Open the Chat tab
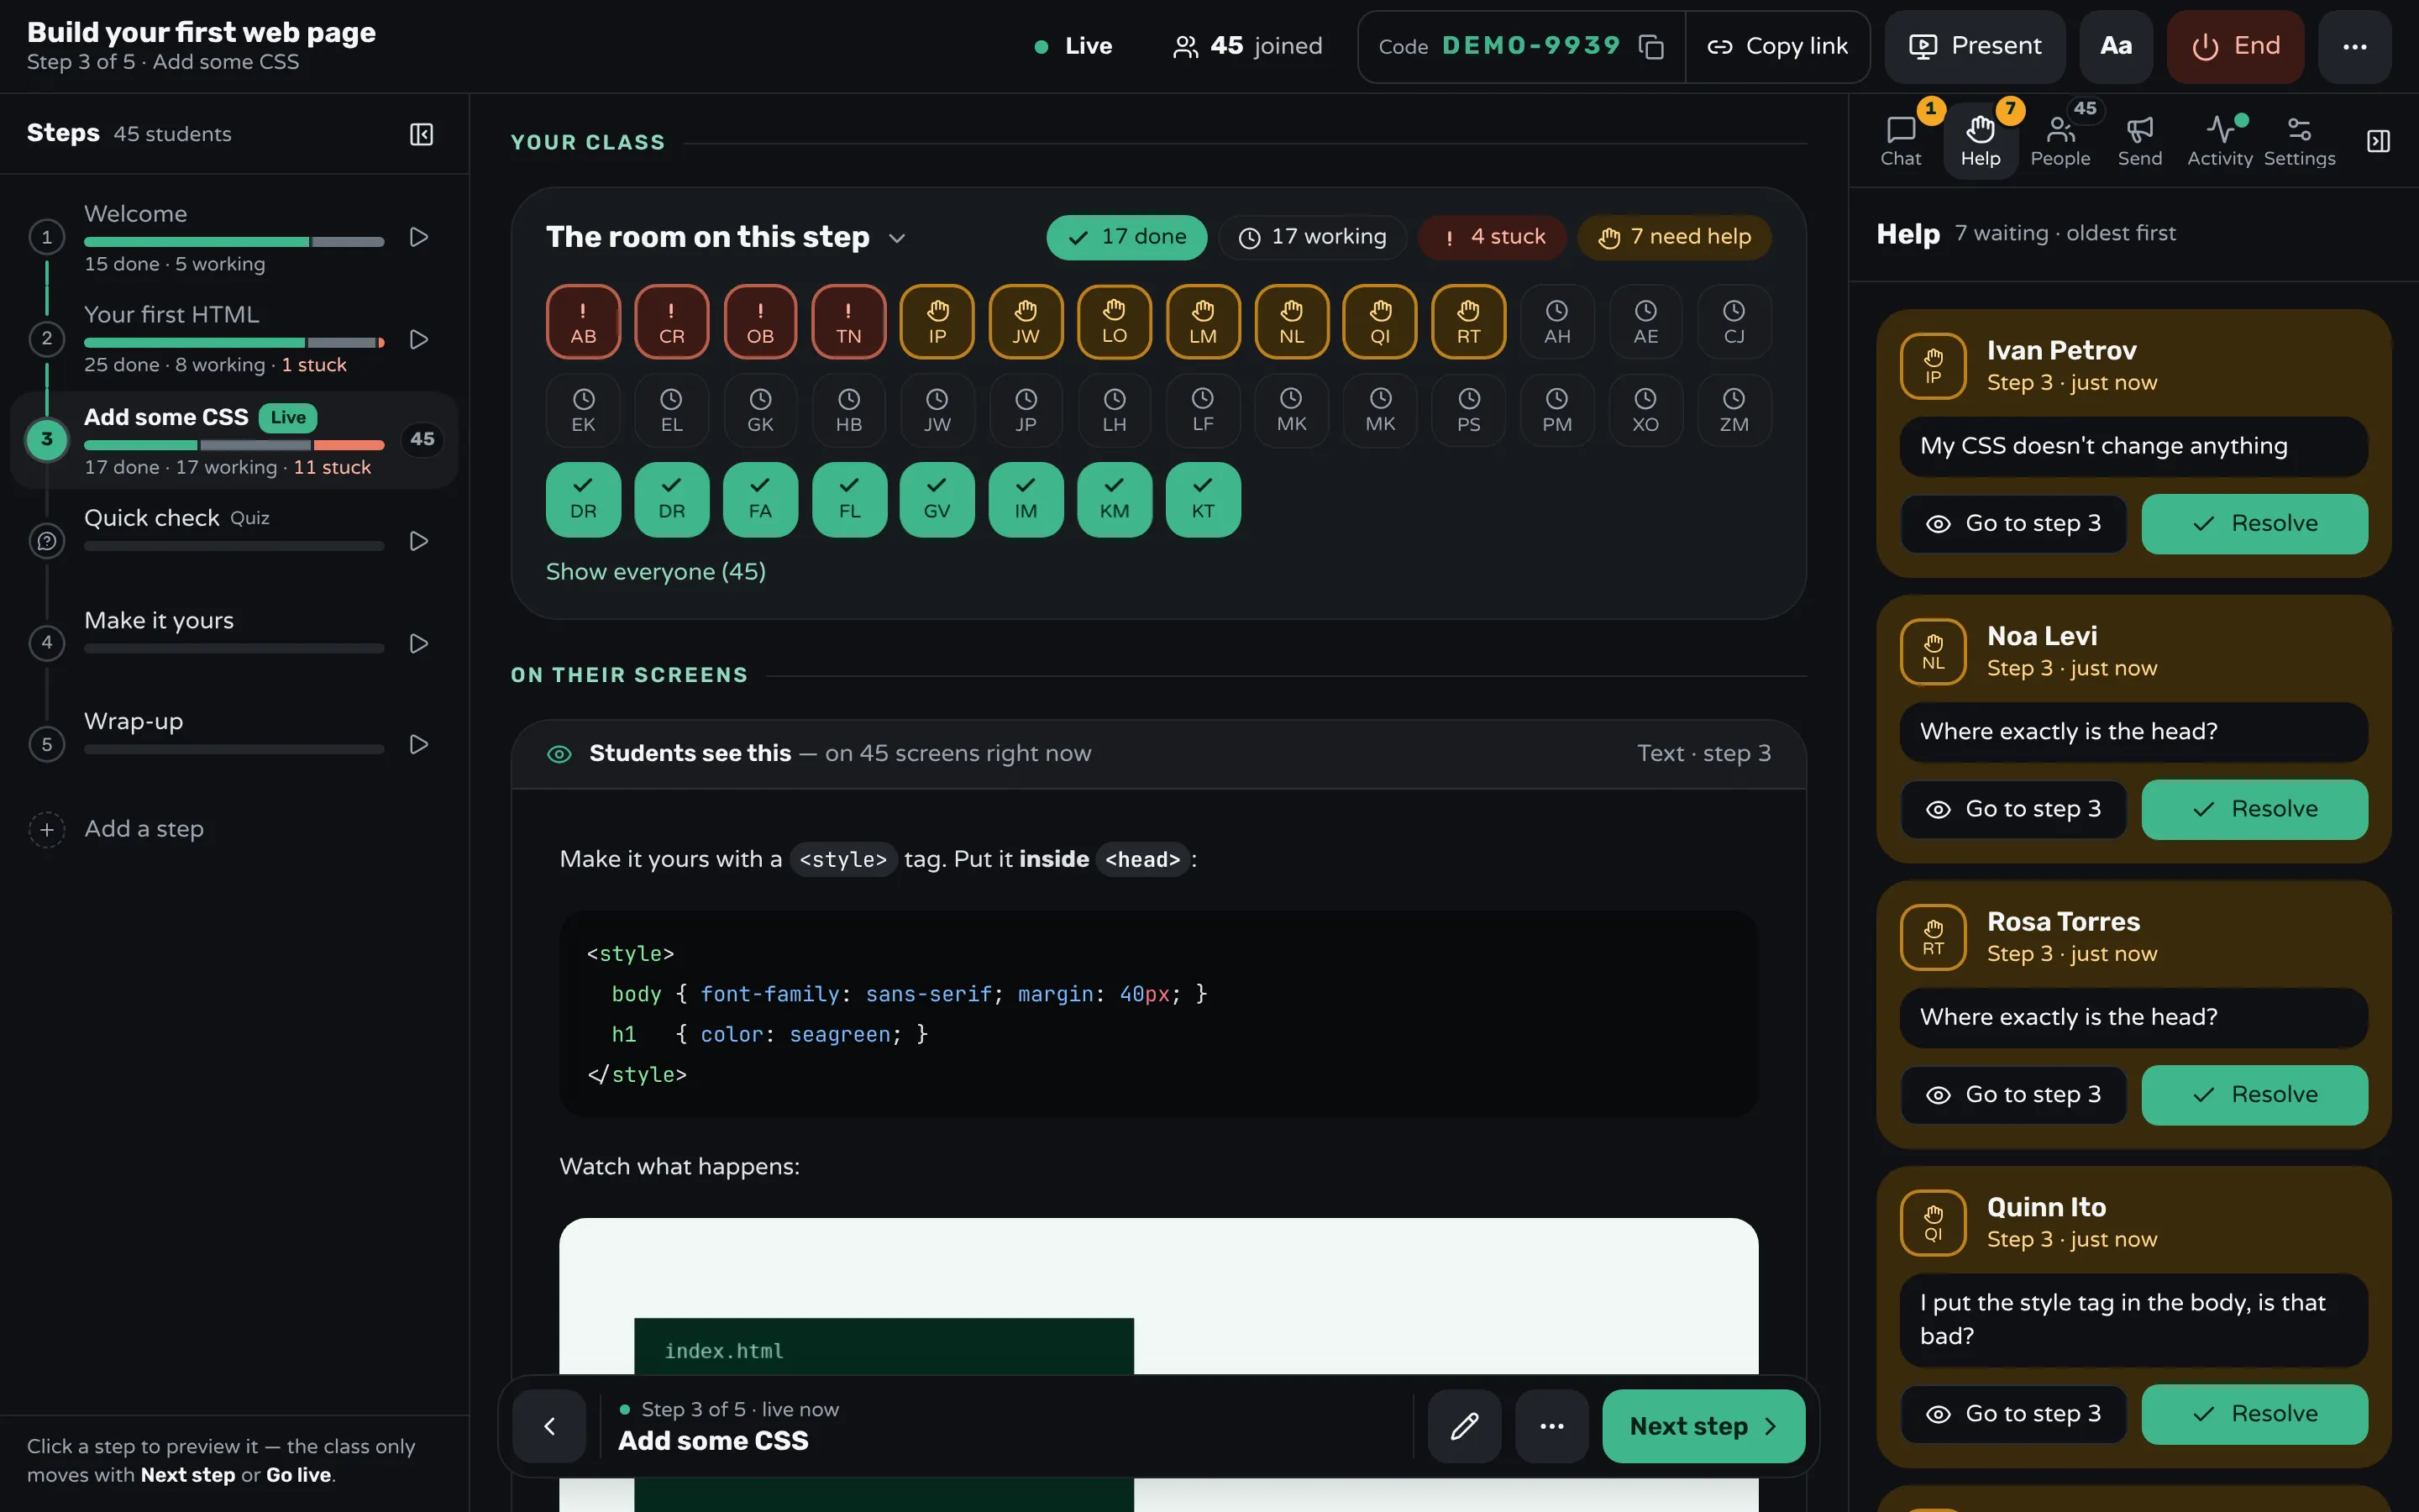 [x=1900, y=141]
